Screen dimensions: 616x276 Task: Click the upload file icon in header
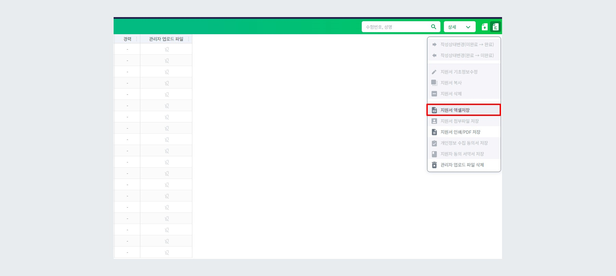(485, 27)
